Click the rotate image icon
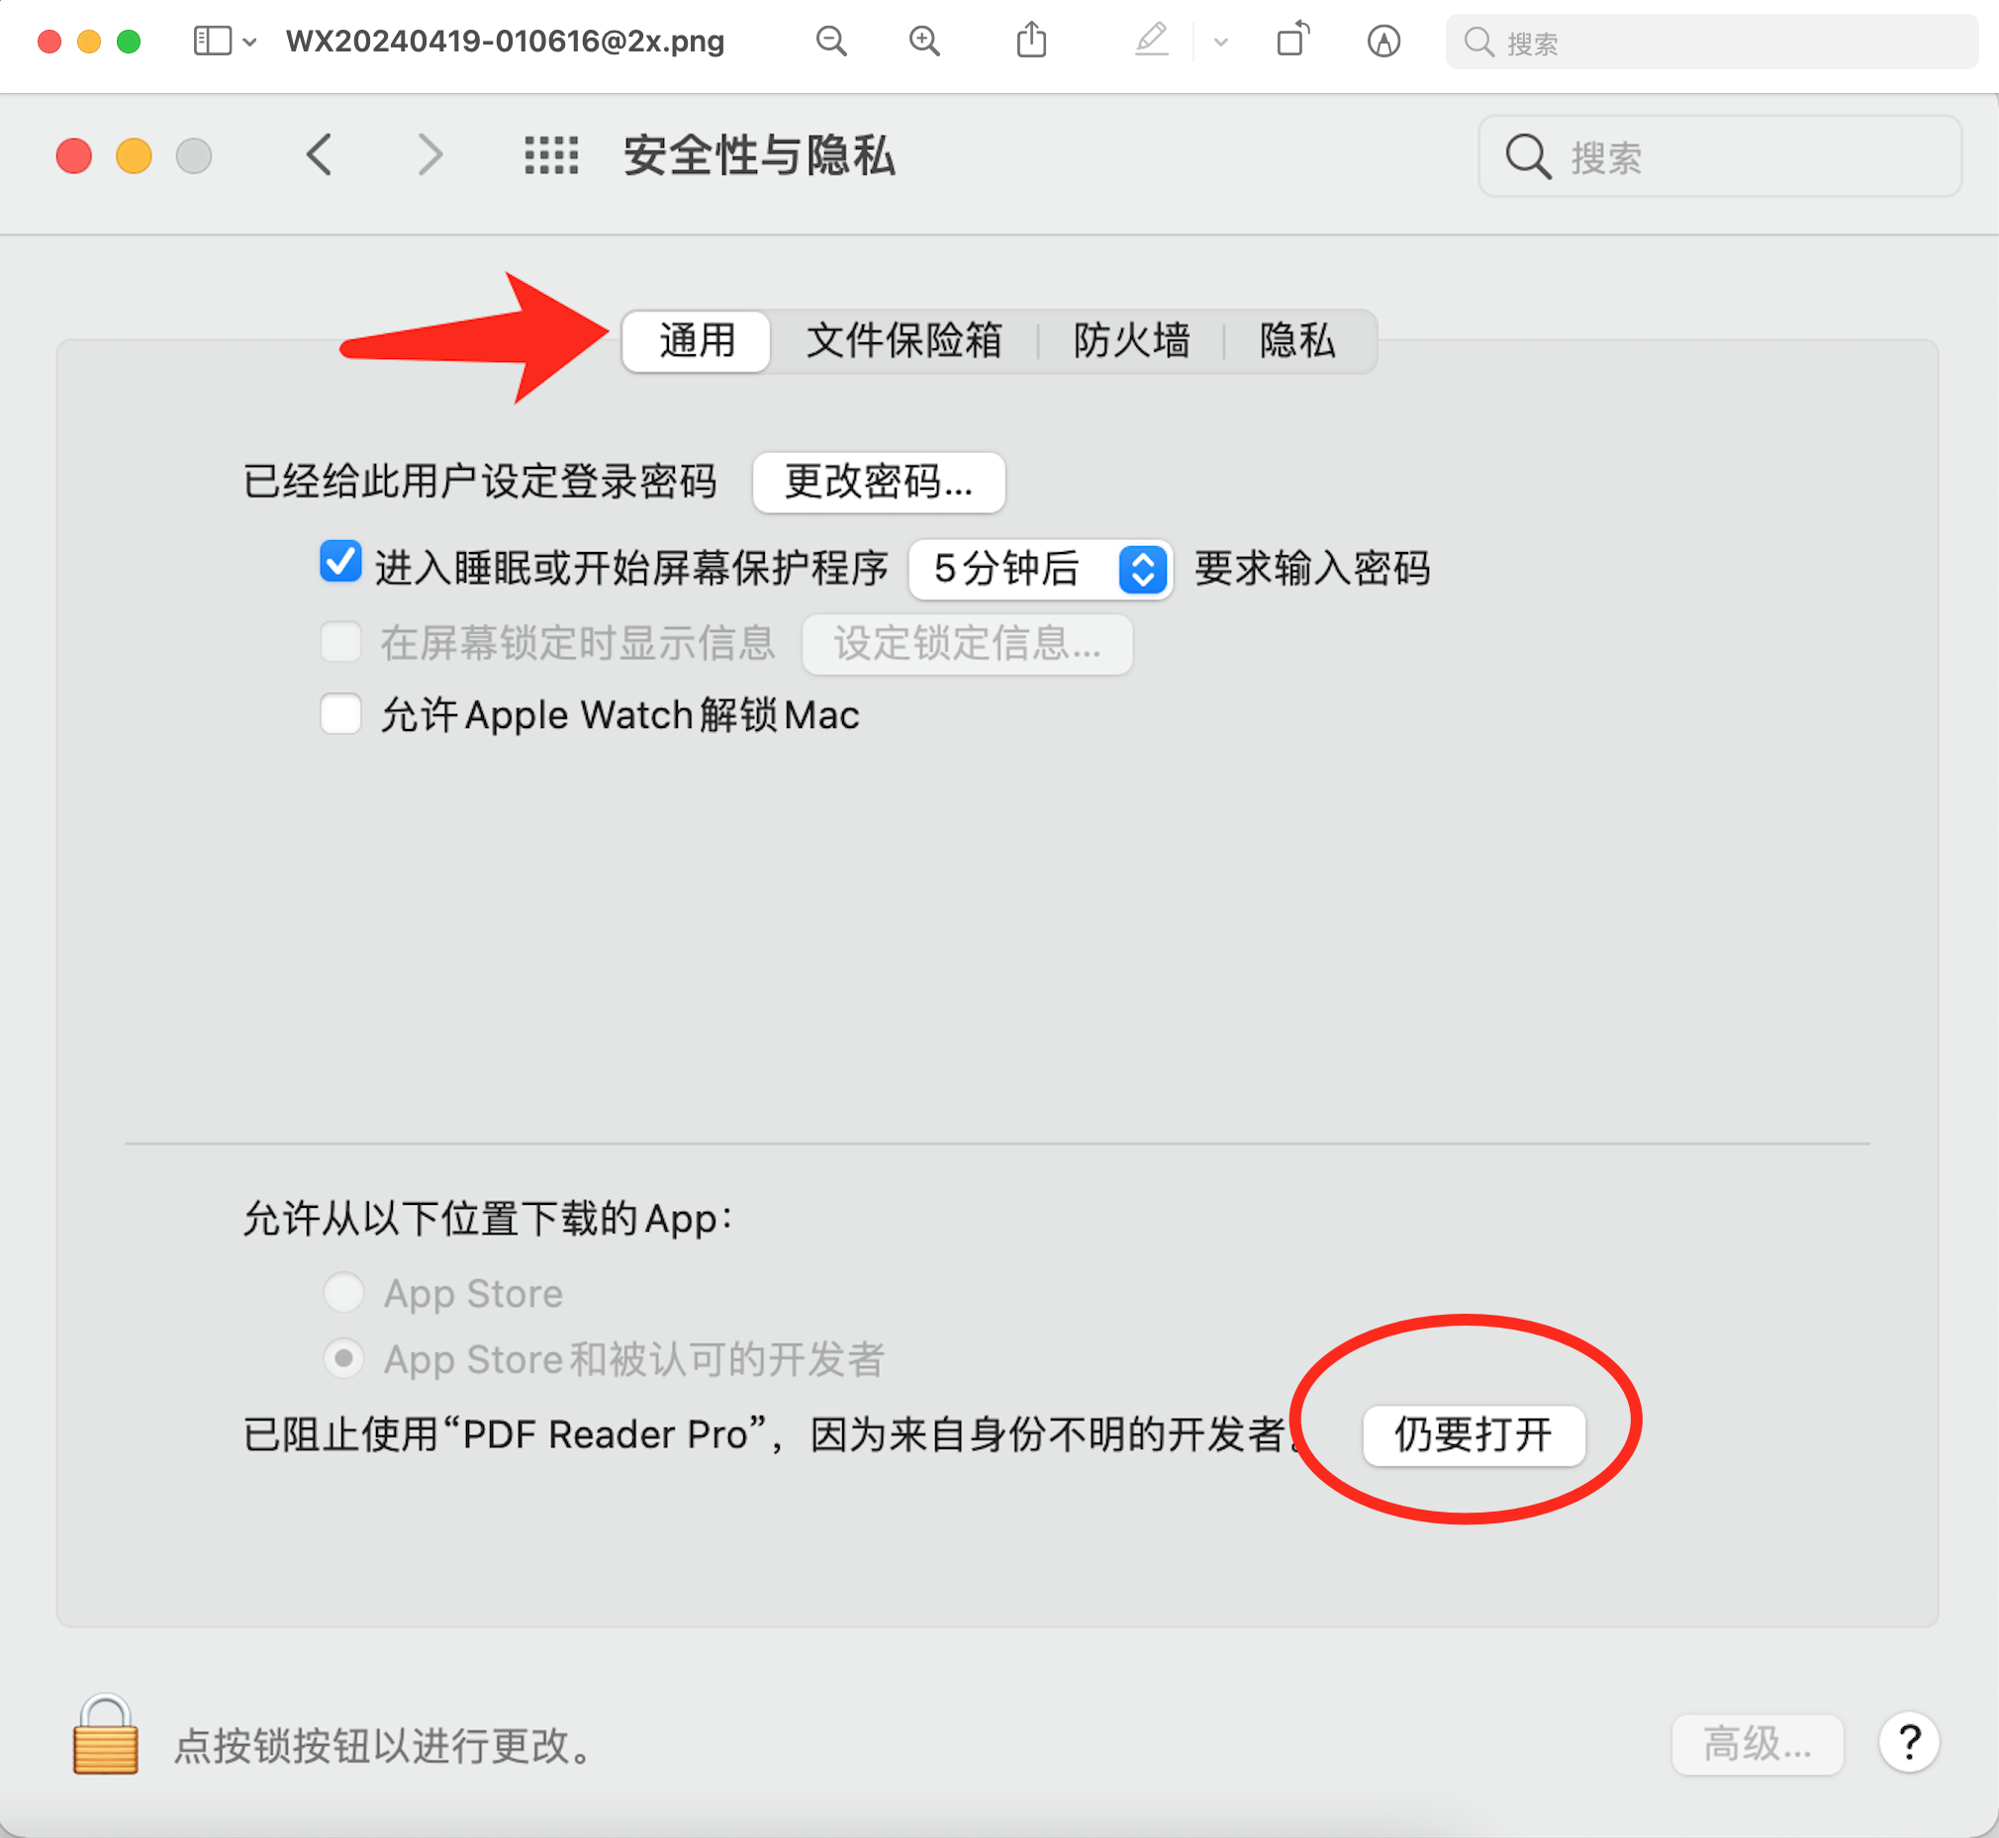This screenshot has height=1838, width=1999. [1291, 42]
